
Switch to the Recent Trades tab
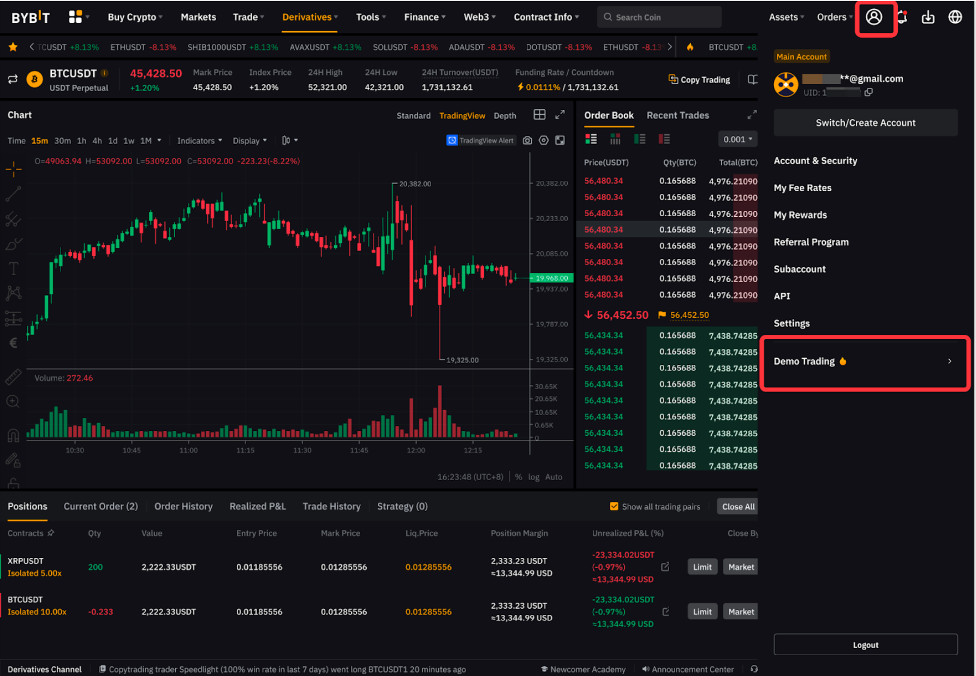pyautogui.click(x=677, y=115)
